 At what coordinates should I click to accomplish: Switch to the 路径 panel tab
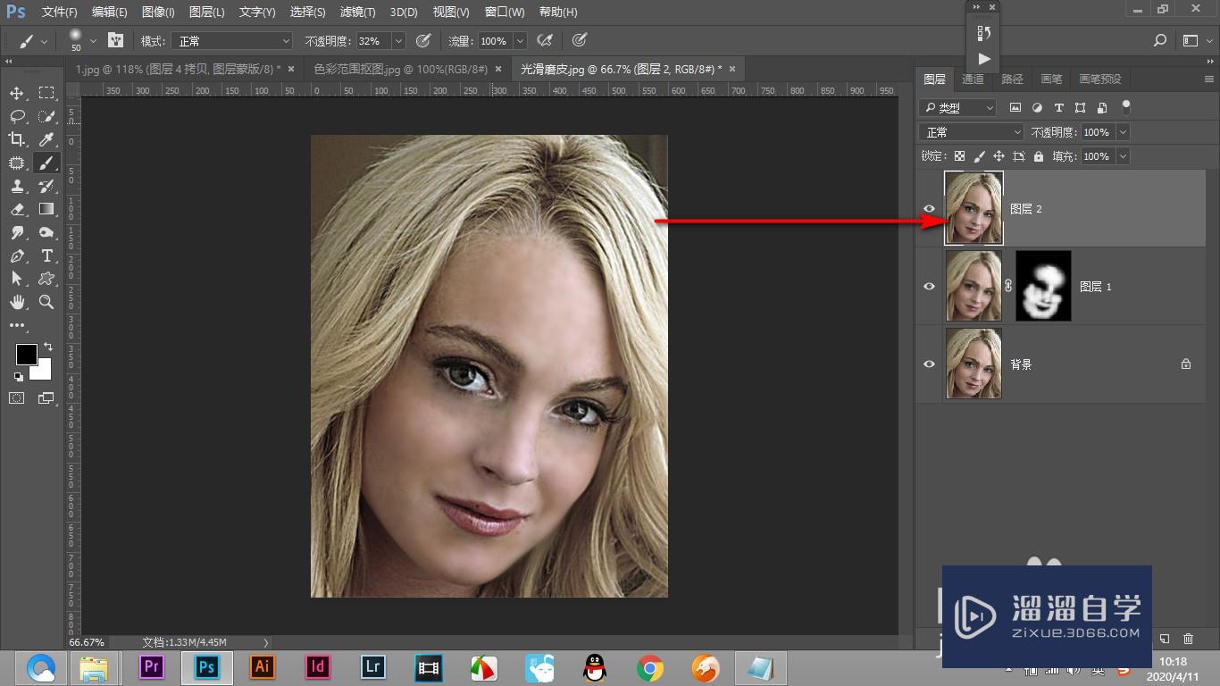point(1012,79)
